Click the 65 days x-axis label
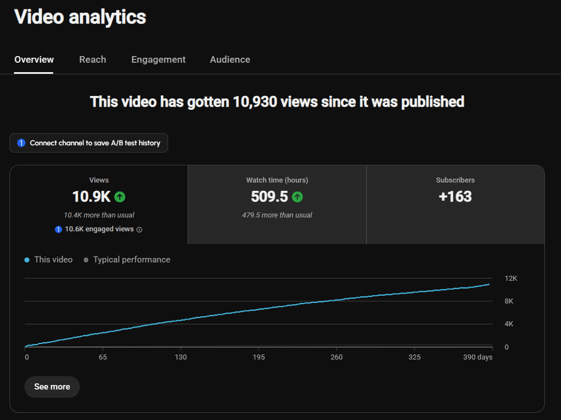 pos(103,357)
